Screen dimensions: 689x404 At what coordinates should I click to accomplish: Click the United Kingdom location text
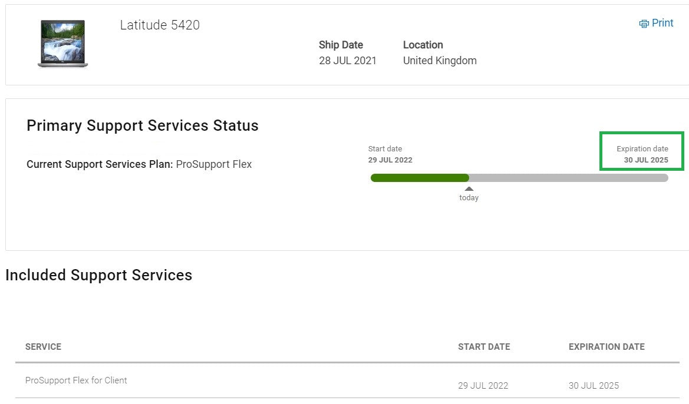(x=440, y=61)
